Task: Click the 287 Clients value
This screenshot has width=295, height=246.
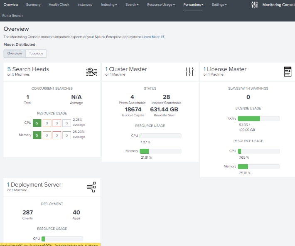Action: [x=28, y=212]
